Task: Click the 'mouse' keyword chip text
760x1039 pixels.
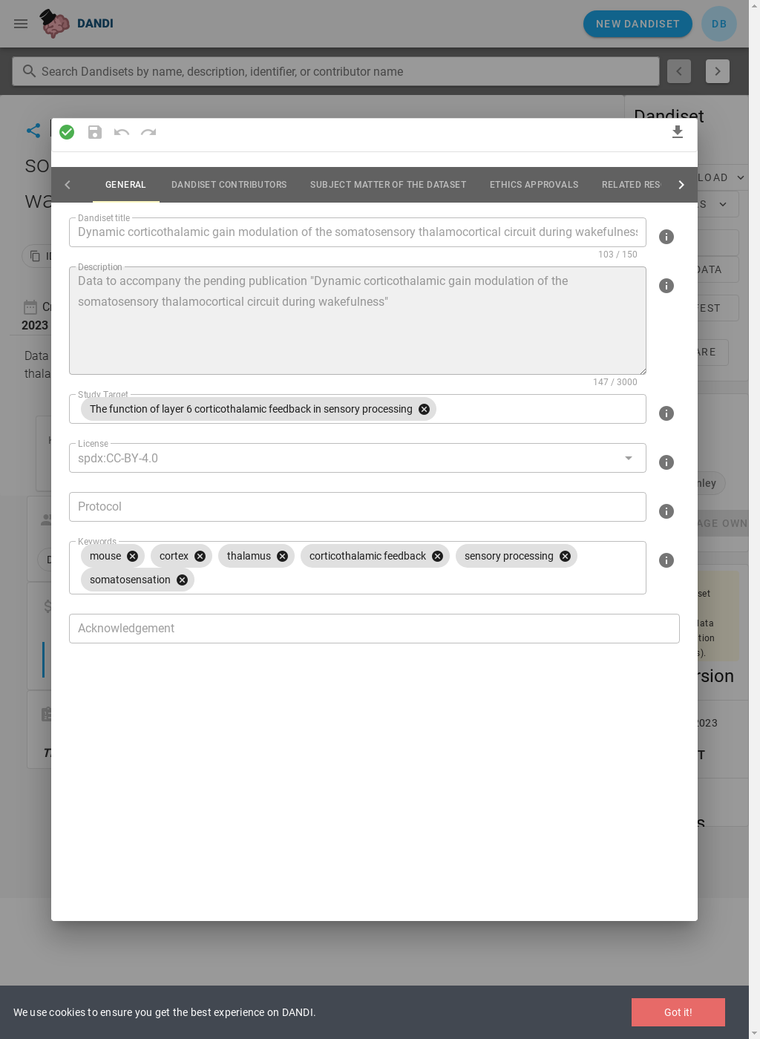Action: pos(105,556)
